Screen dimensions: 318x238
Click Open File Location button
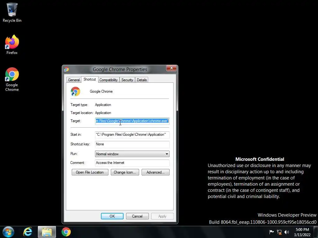90,172
